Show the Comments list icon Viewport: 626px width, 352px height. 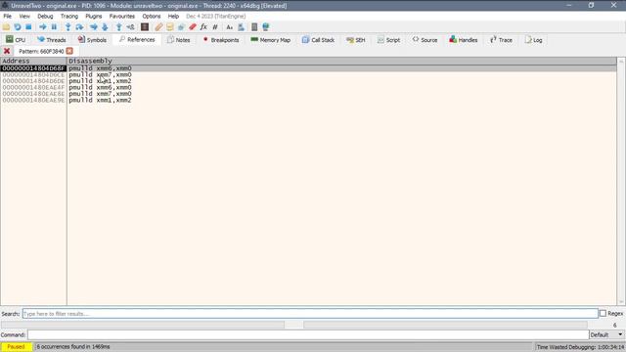point(169,27)
